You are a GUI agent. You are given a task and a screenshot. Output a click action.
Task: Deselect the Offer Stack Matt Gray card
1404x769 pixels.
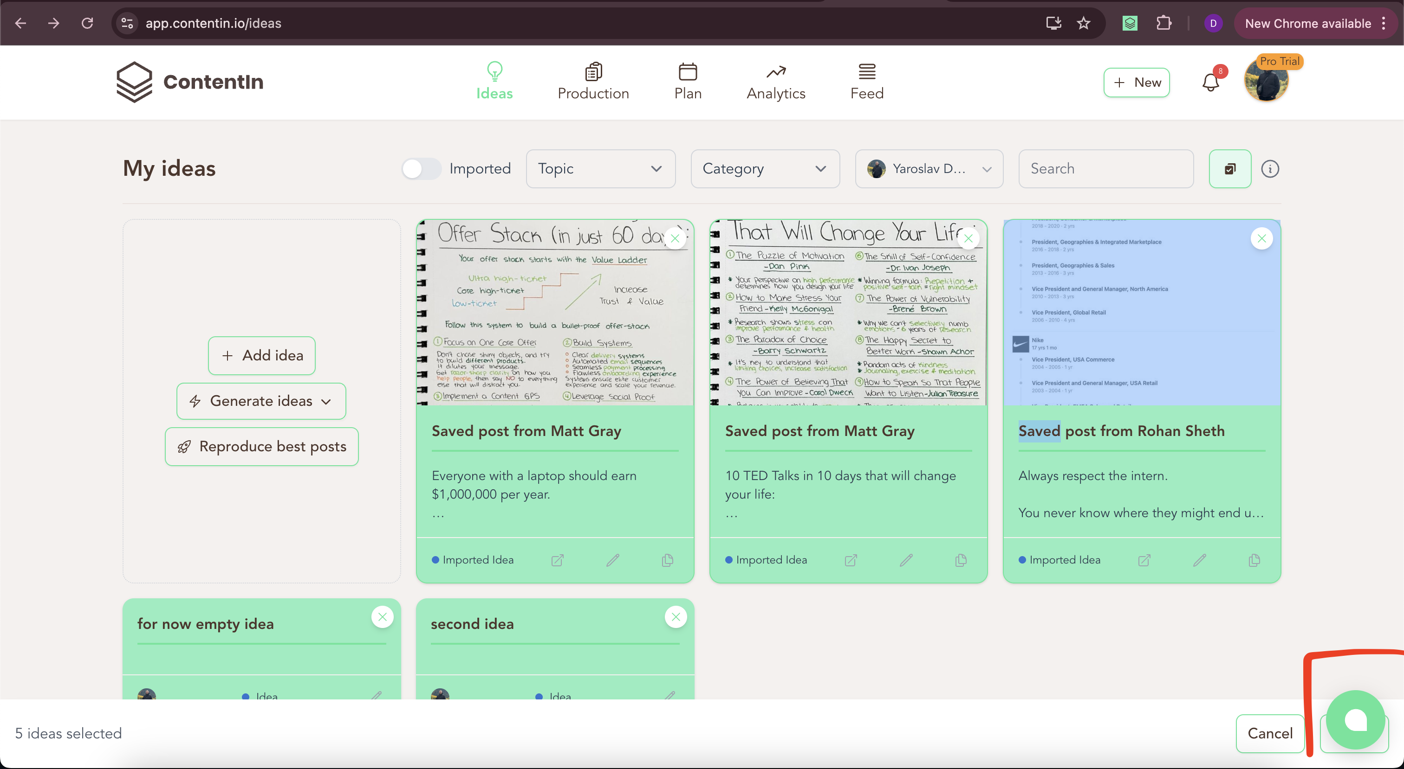coord(675,238)
